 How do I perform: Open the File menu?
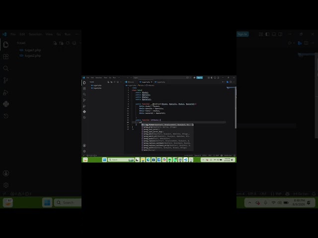pos(88,78)
